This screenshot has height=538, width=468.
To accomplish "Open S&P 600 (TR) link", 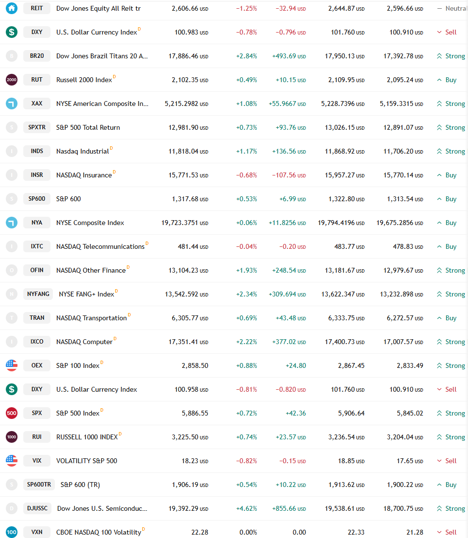I will point(80,485).
